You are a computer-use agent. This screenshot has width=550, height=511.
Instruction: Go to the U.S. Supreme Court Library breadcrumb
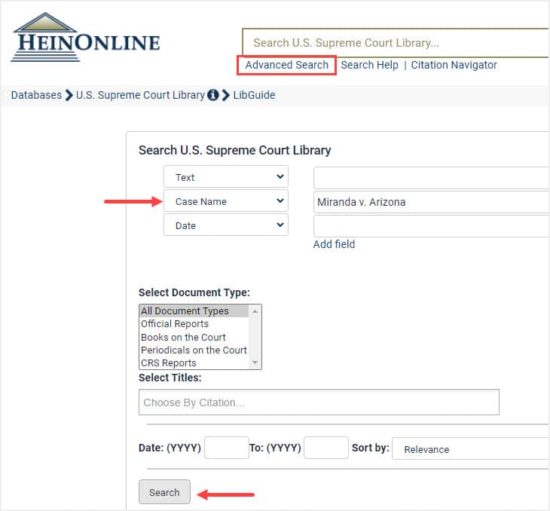click(140, 95)
